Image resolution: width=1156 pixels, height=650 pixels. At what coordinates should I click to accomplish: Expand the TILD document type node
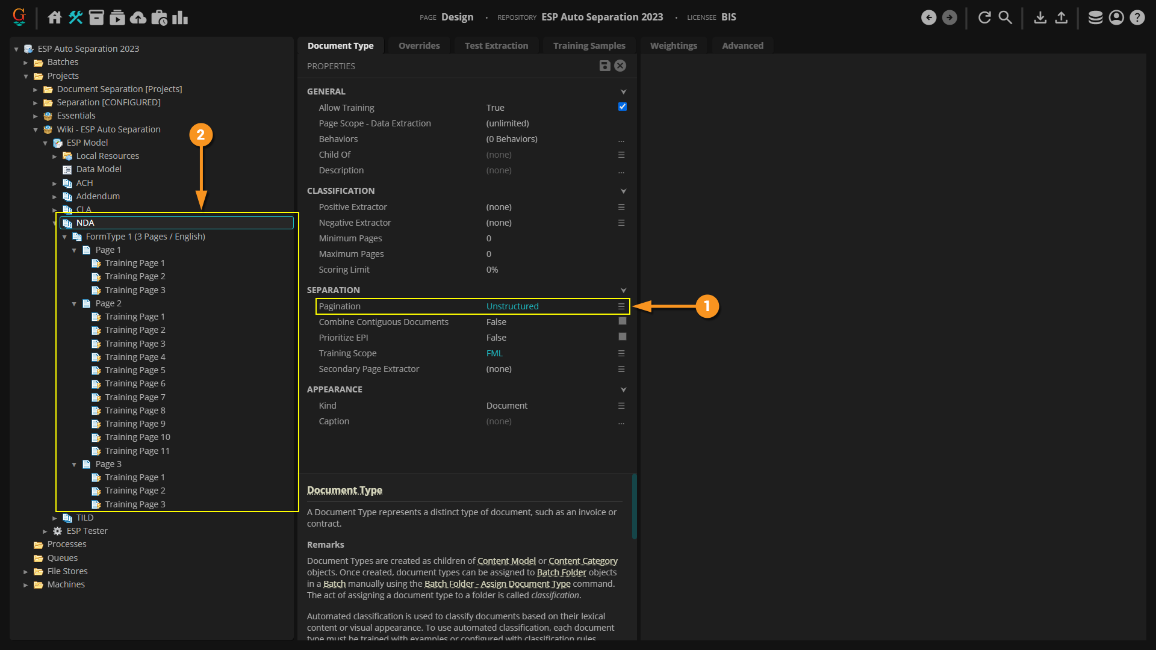55,518
